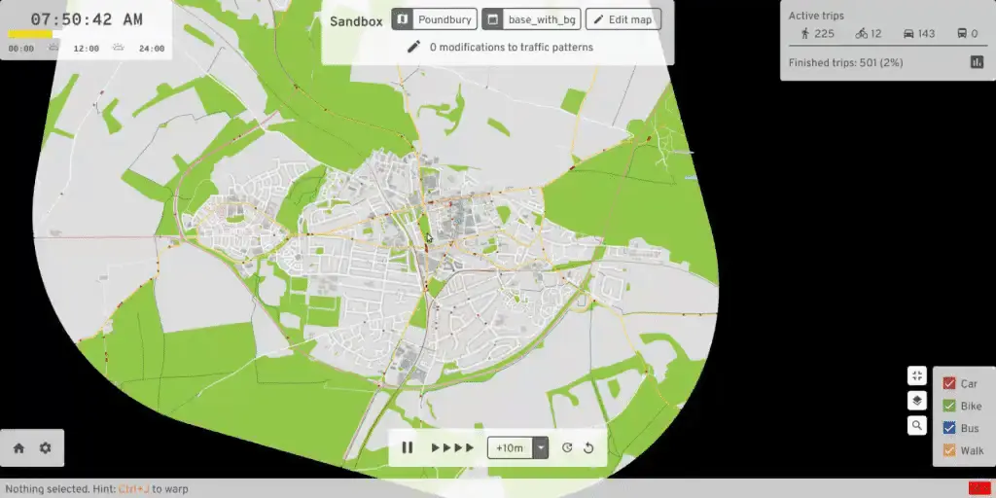Click the 07:50:42 AM clock display
Viewport: 996px width, 498px height.
(x=87, y=19)
